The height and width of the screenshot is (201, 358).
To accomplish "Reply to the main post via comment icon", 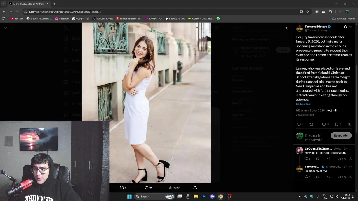I will pyautogui.click(x=298, y=125).
